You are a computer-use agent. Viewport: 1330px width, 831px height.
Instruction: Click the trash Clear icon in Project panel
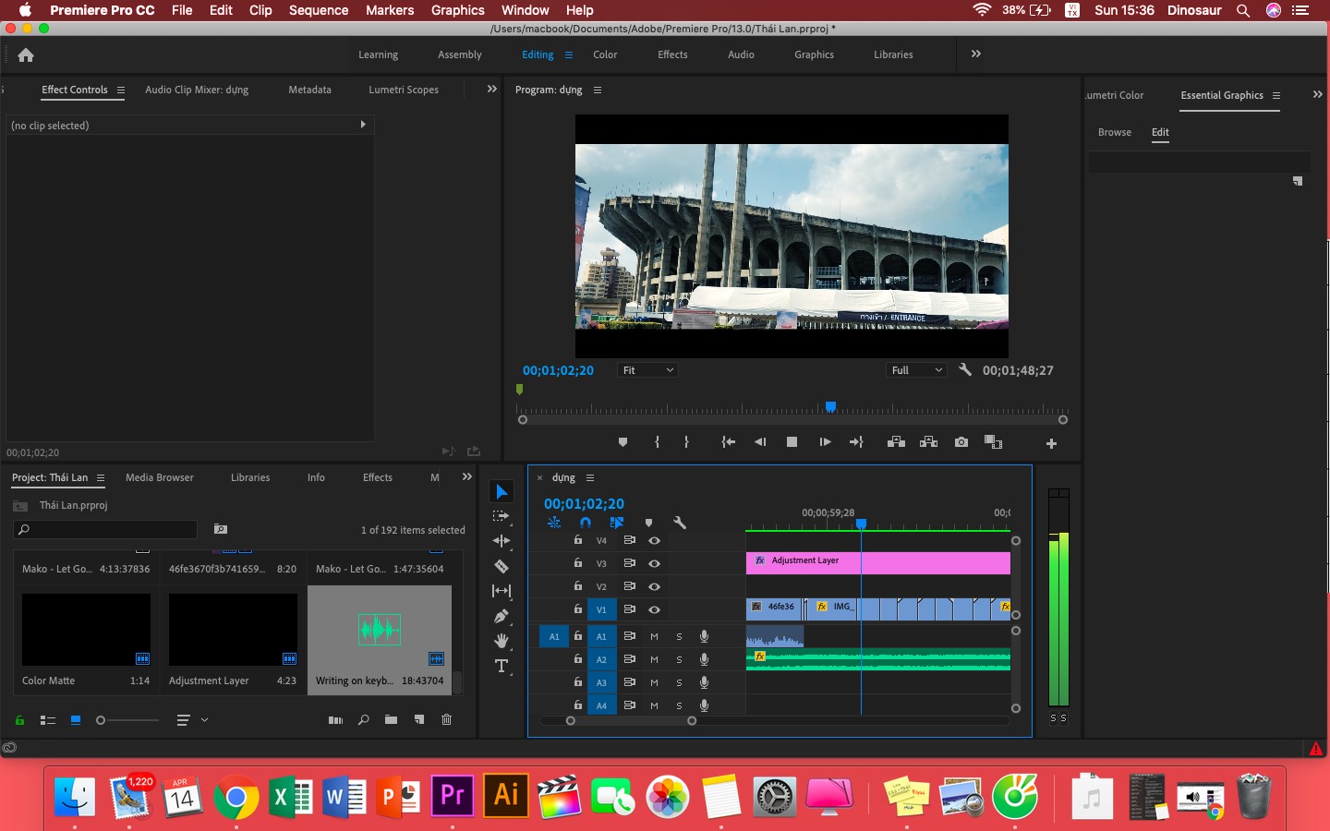pyautogui.click(x=447, y=719)
